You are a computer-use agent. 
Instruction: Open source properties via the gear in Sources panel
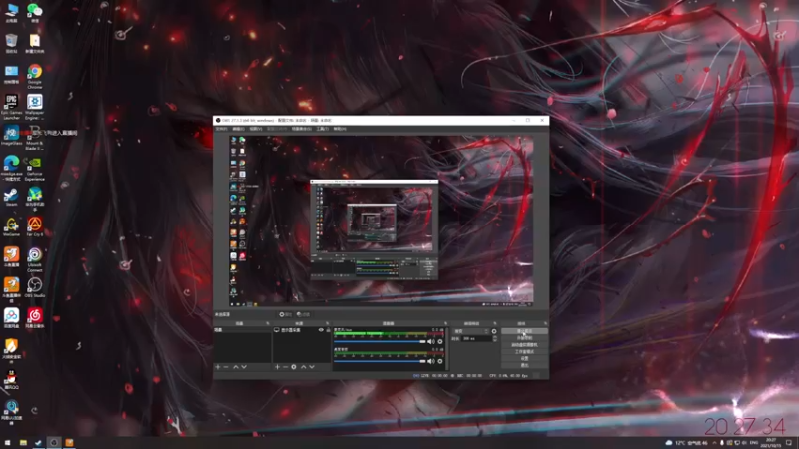click(294, 367)
